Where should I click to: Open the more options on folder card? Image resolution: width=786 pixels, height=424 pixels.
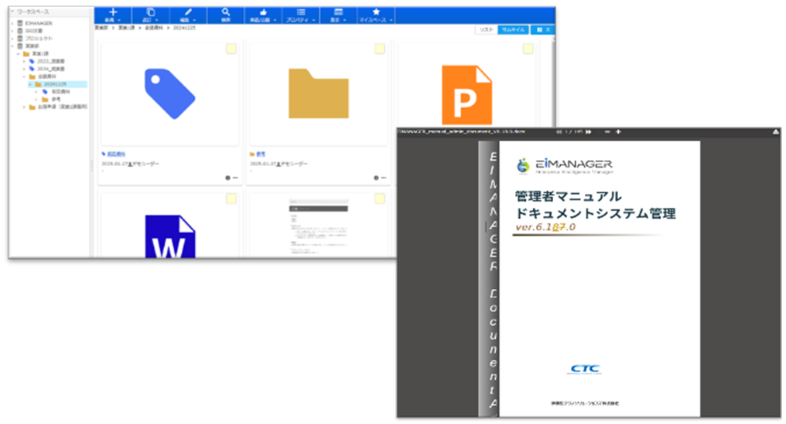tap(384, 178)
